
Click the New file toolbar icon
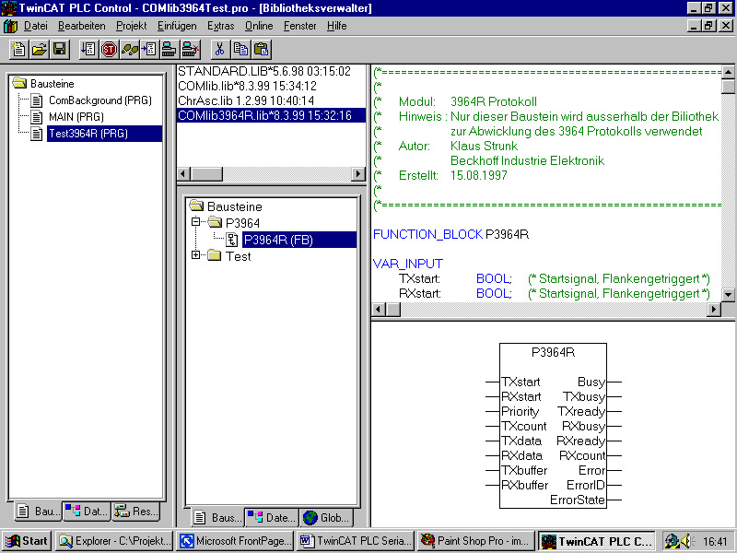tap(19, 49)
